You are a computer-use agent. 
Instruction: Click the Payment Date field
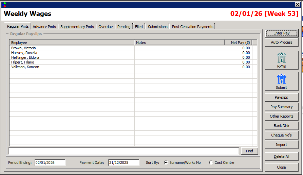[x=124, y=162]
